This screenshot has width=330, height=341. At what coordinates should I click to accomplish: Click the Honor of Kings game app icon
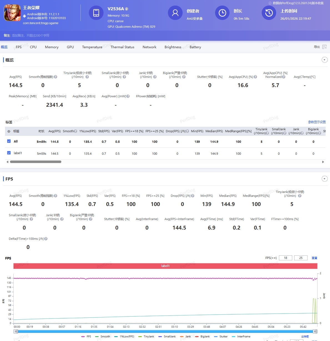12,13
